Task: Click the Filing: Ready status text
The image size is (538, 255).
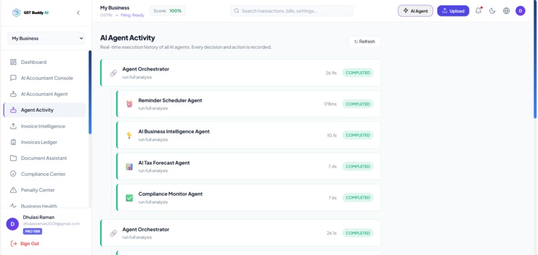Action: click(132, 15)
